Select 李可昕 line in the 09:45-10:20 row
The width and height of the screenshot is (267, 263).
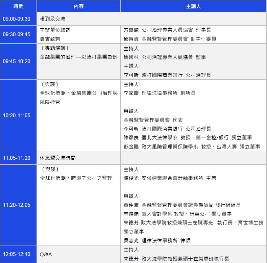[167, 75]
